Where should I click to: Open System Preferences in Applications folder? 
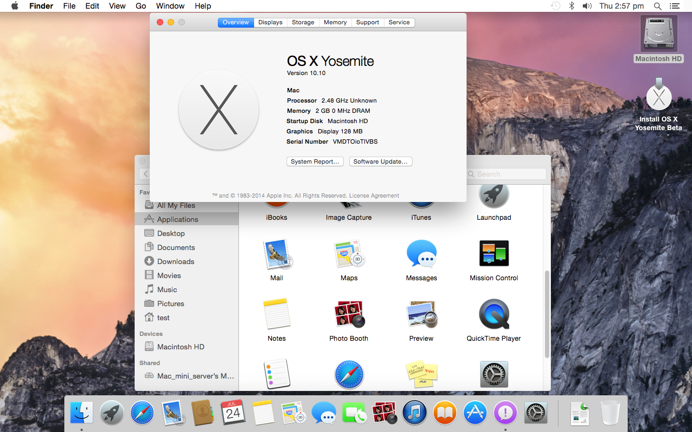(x=494, y=374)
